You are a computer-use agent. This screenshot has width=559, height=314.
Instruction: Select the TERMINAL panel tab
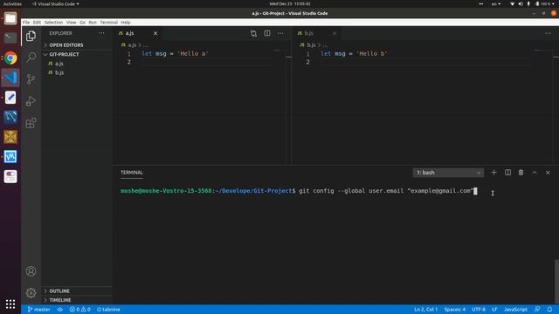(x=132, y=173)
